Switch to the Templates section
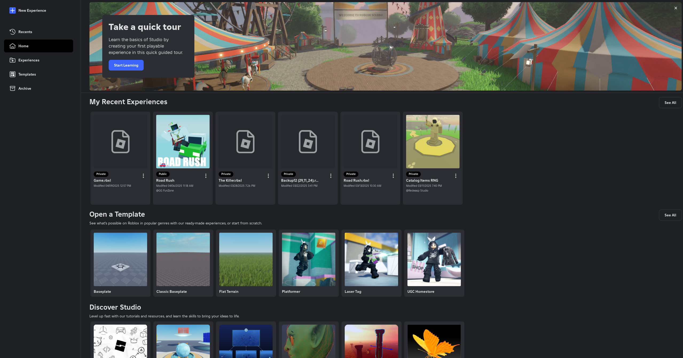 [x=27, y=74]
